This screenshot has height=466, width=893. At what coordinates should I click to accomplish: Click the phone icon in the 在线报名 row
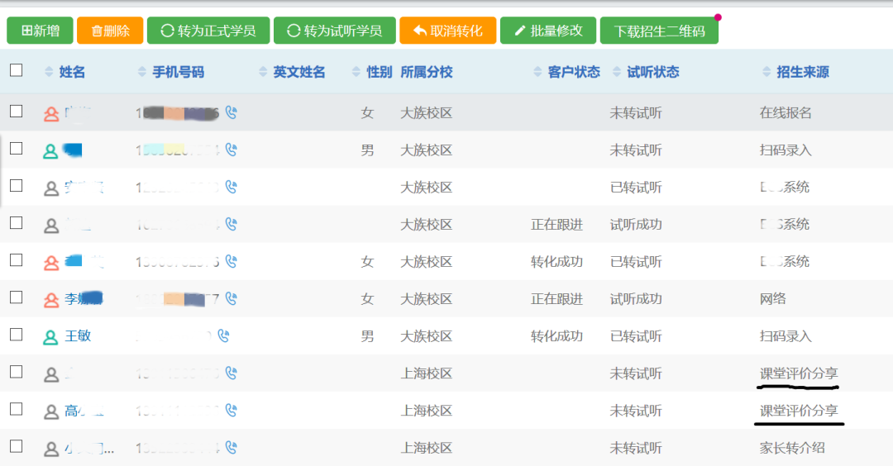pyautogui.click(x=232, y=113)
